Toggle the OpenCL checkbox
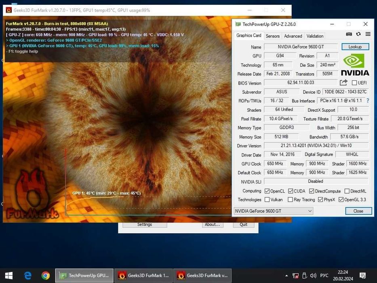 click(267, 191)
